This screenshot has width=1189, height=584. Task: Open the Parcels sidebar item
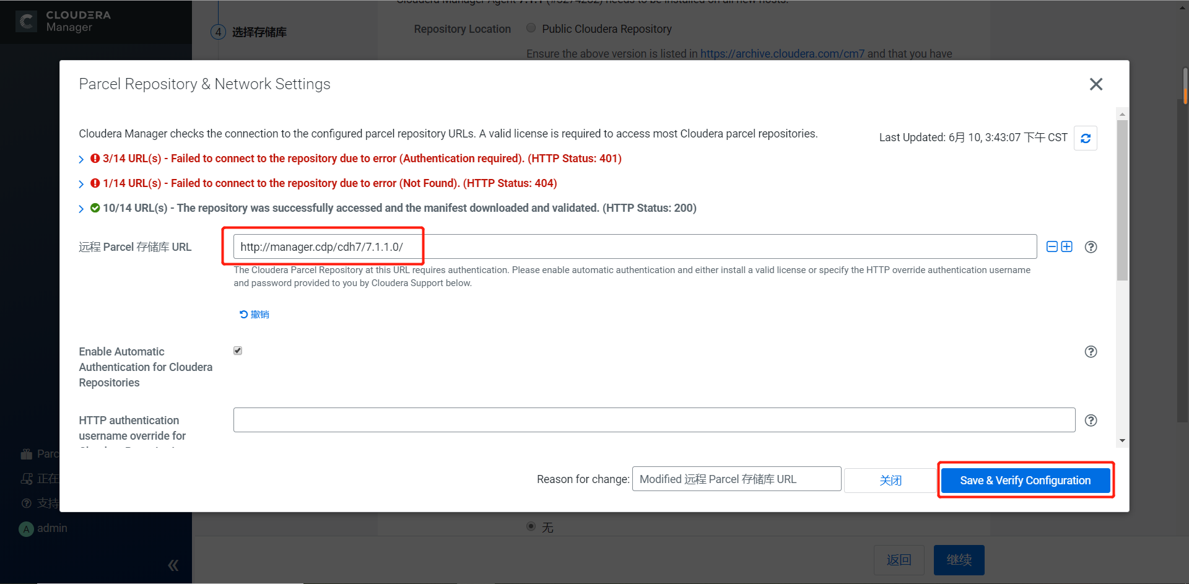[x=40, y=454]
